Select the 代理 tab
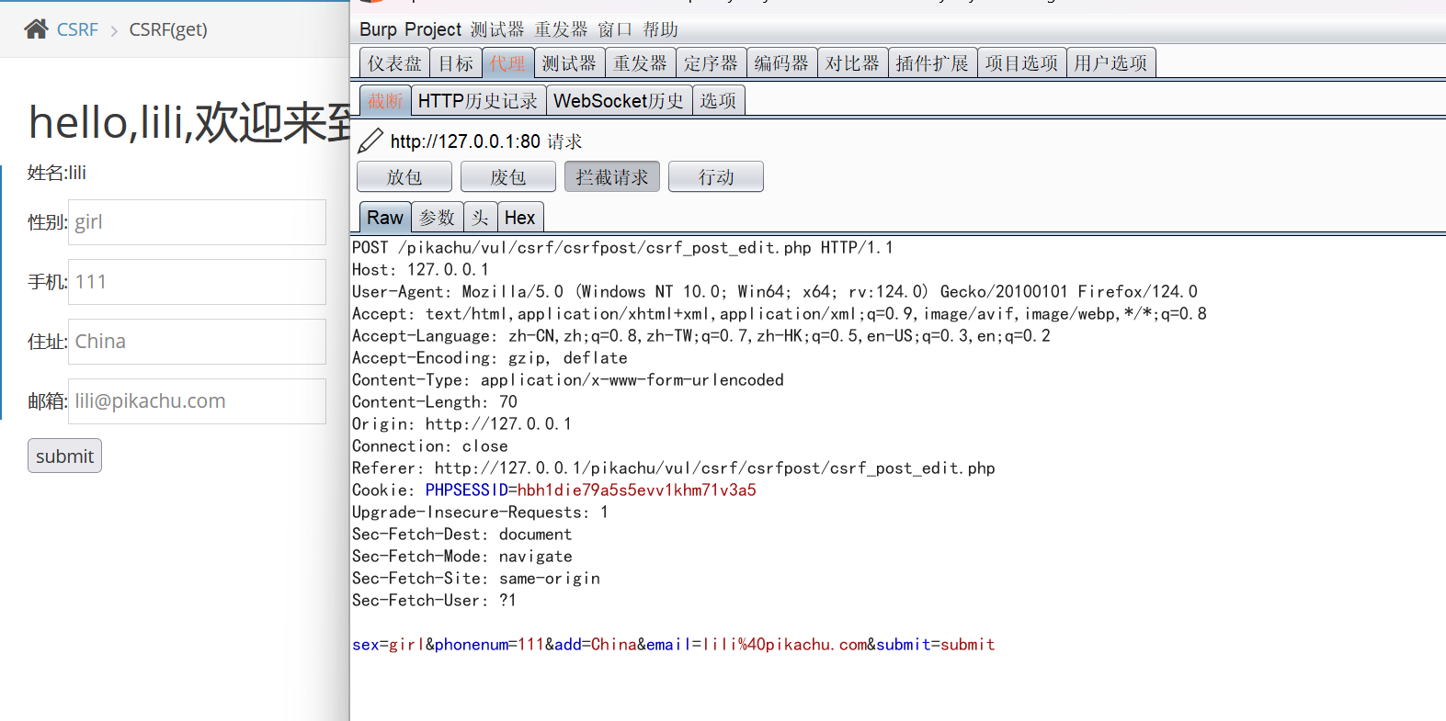Image resolution: width=1446 pixels, height=721 pixels. [507, 63]
